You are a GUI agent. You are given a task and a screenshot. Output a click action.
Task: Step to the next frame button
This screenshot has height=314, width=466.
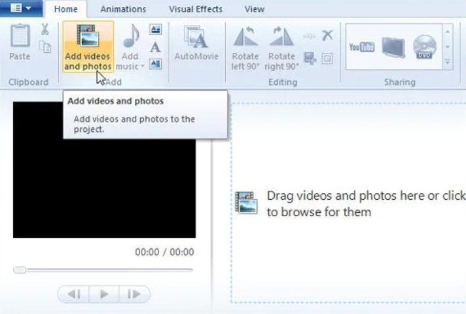(x=134, y=294)
